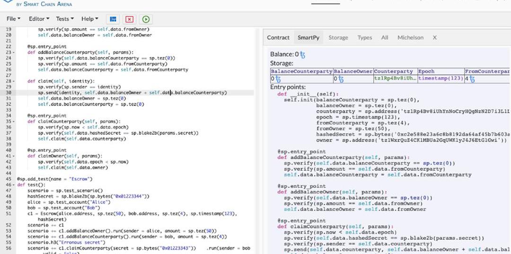Close the output panel with the X

[x=434, y=37]
